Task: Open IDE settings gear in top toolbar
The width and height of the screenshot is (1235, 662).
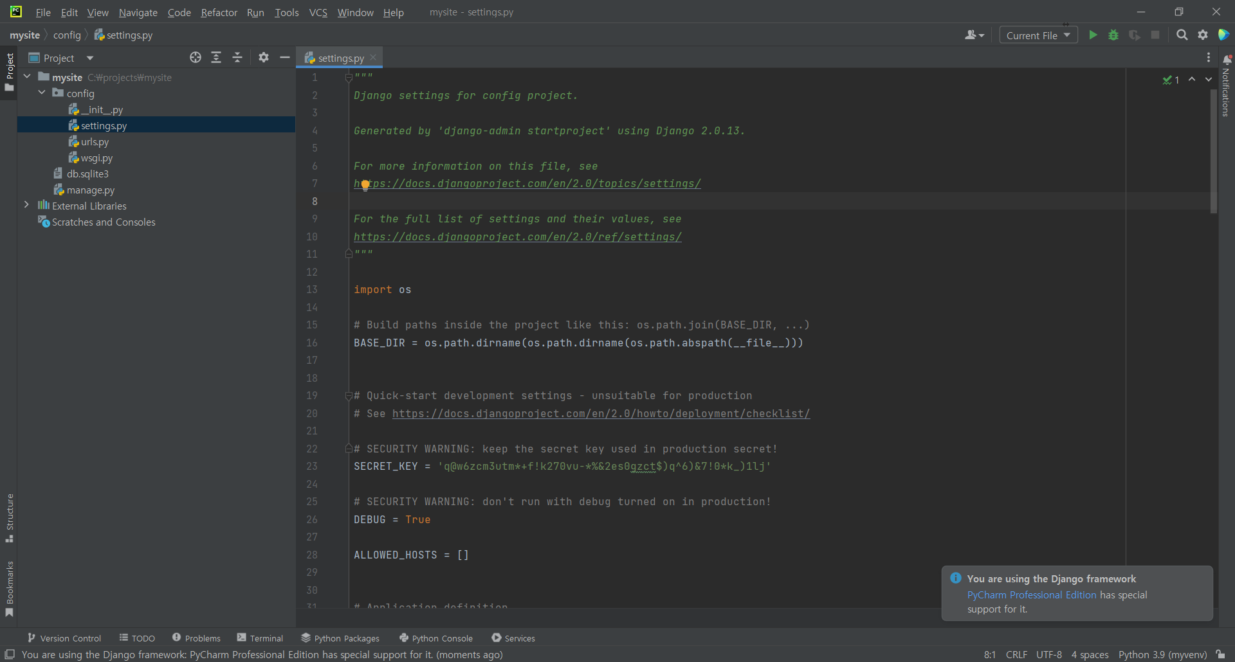Action: tap(1203, 35)
